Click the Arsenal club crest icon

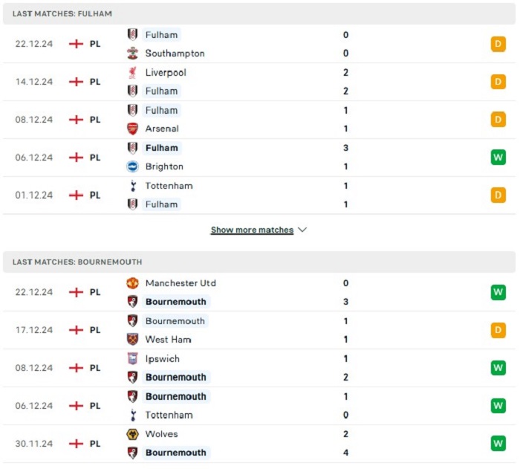(x=132, y=129)
